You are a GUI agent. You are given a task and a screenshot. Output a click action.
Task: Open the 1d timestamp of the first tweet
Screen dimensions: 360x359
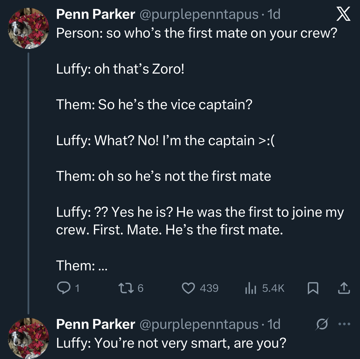274,14
